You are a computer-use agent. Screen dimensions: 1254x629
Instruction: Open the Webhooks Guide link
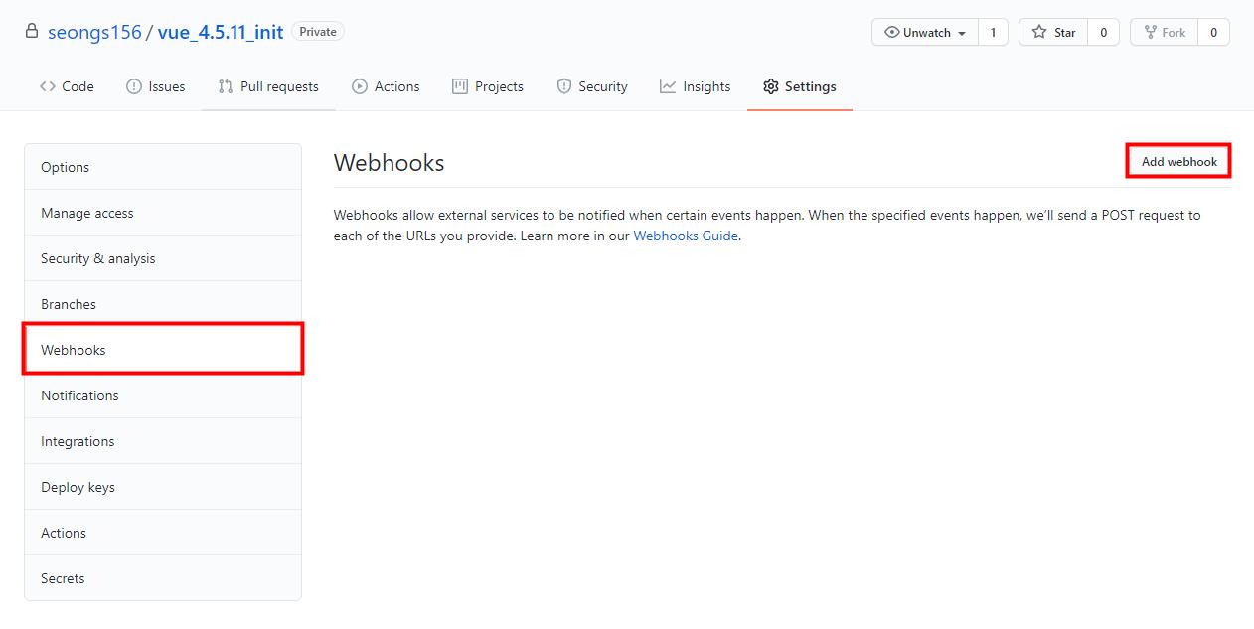(686, 236)
